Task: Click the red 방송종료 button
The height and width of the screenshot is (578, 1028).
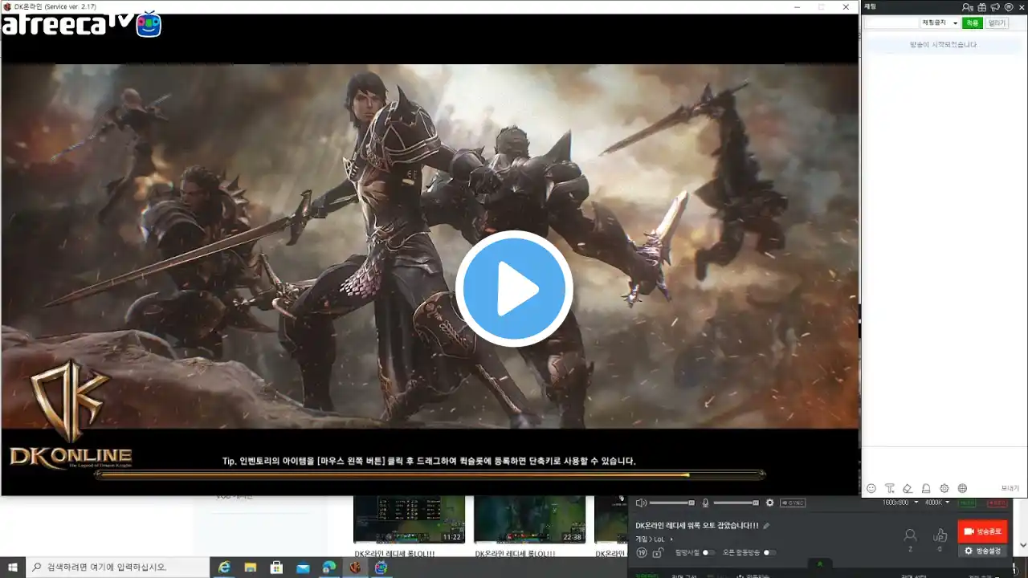Action: click(x=982, y=531)
